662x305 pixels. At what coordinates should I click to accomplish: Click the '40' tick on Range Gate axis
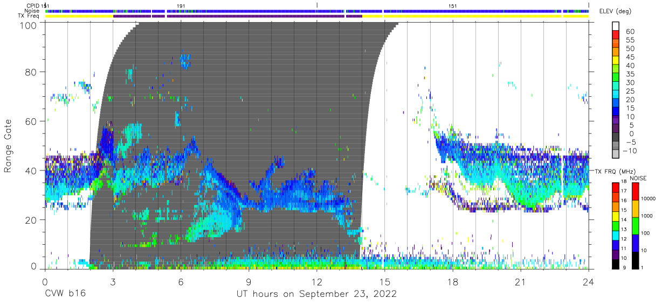(x=32, y=171)
